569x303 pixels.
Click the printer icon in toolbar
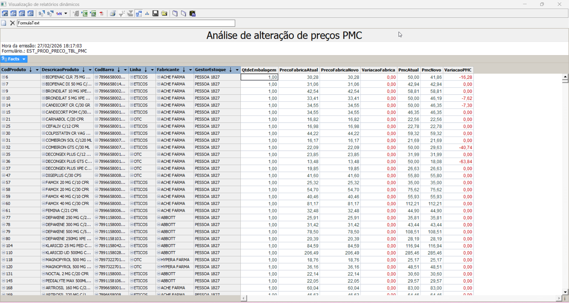click(113, 14)
